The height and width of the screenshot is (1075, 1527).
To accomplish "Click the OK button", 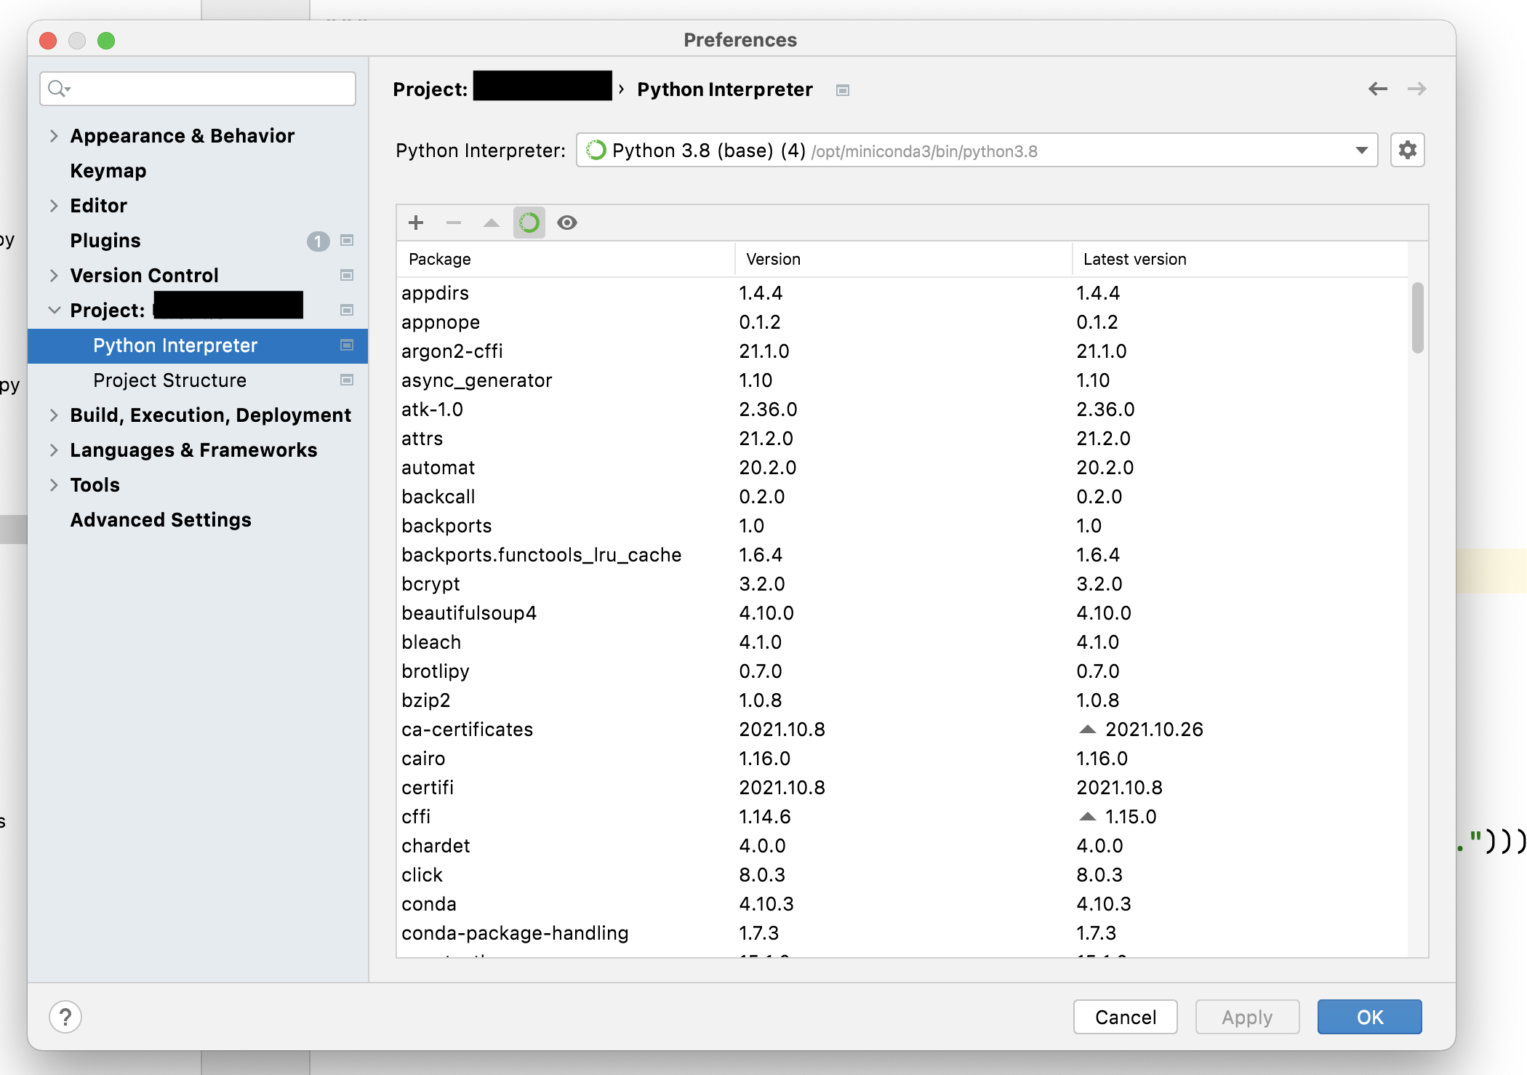I will (1369, 1017).
